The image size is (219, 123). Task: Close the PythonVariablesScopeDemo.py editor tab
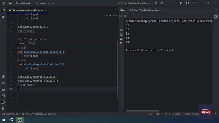tap(45, 10)
